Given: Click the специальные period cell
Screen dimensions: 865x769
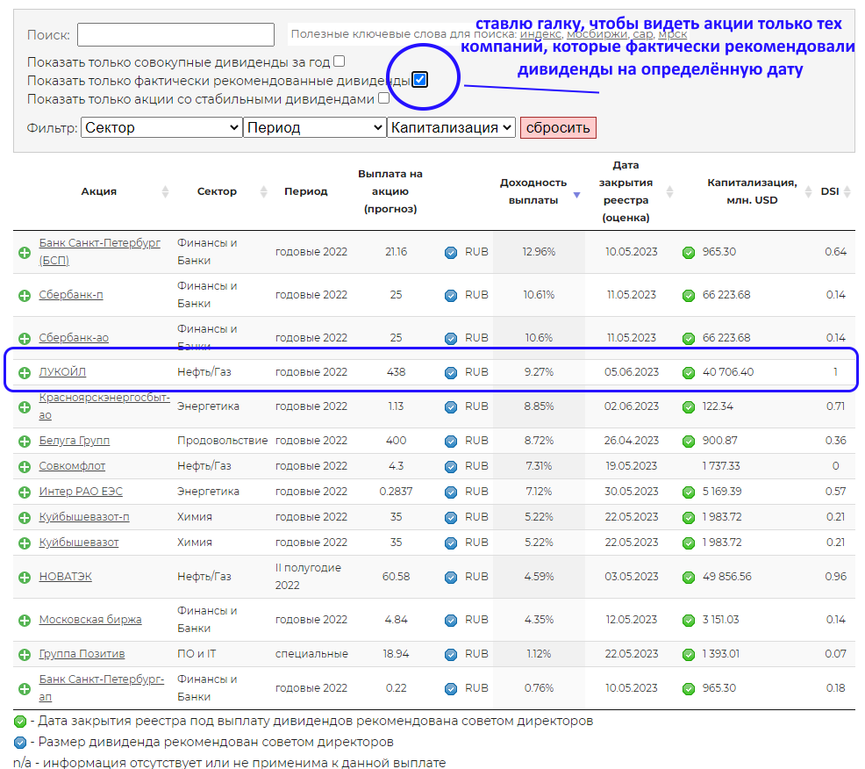Looking at the screenshot, I should [x=311, y=654].
